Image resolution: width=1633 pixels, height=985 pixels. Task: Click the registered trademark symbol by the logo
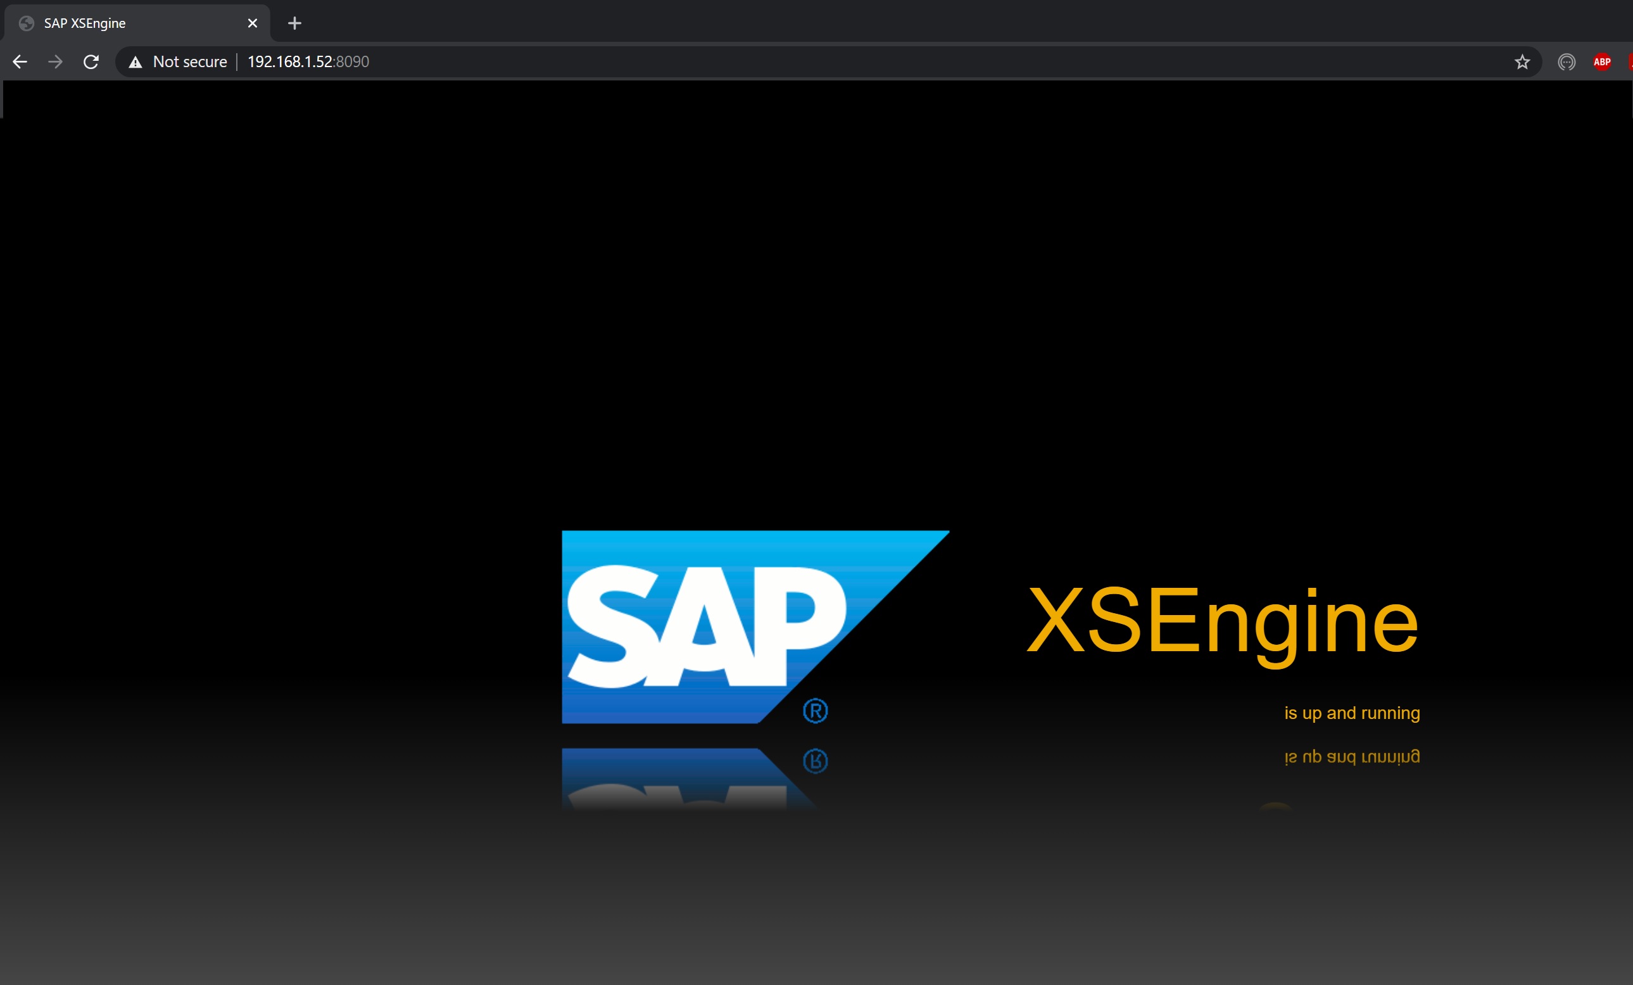click(x=815, y=711)
